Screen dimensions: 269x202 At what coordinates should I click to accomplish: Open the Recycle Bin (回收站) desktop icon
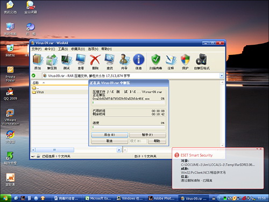[x=10, y=51]
